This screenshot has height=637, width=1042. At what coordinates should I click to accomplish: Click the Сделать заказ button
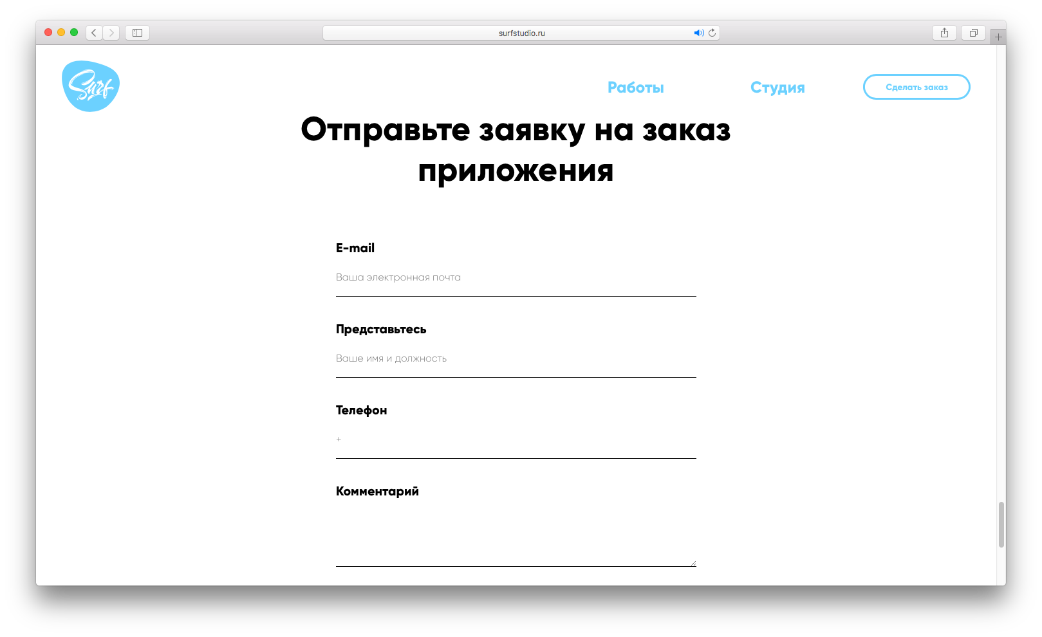[x=916, y=87]
